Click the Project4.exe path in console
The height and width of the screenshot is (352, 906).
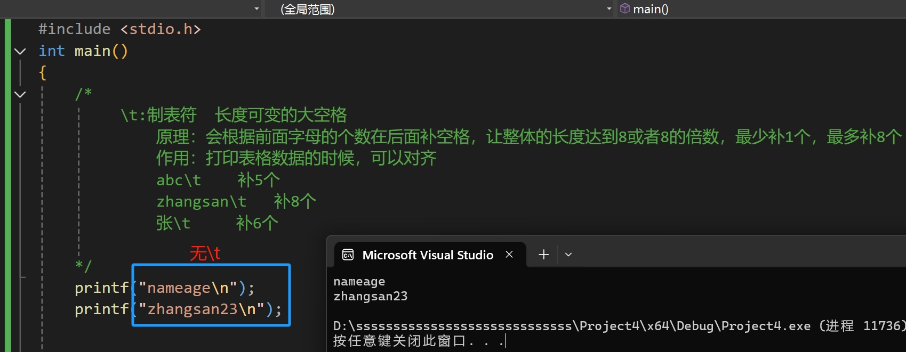[572, 326]
